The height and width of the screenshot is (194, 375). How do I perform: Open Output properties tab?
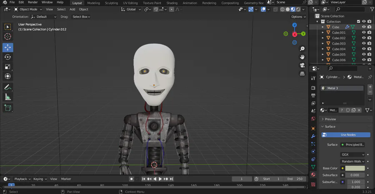[x=313, y=96]
